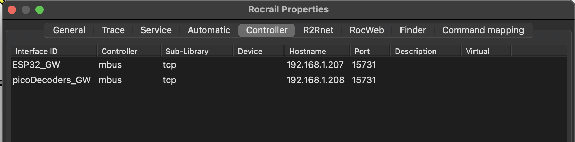
Task: Select the ESP32_GW interface row
Action: pyautogui.click(x=289, y=65)
